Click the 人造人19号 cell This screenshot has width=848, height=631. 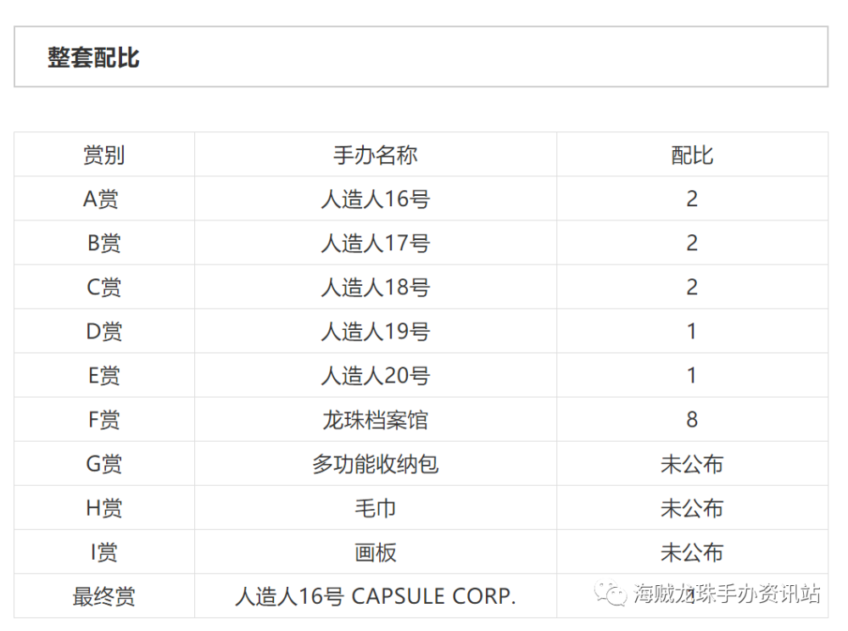pos(375,332)
